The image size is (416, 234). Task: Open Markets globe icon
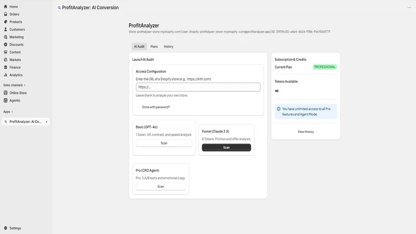[x=6, y=60]
